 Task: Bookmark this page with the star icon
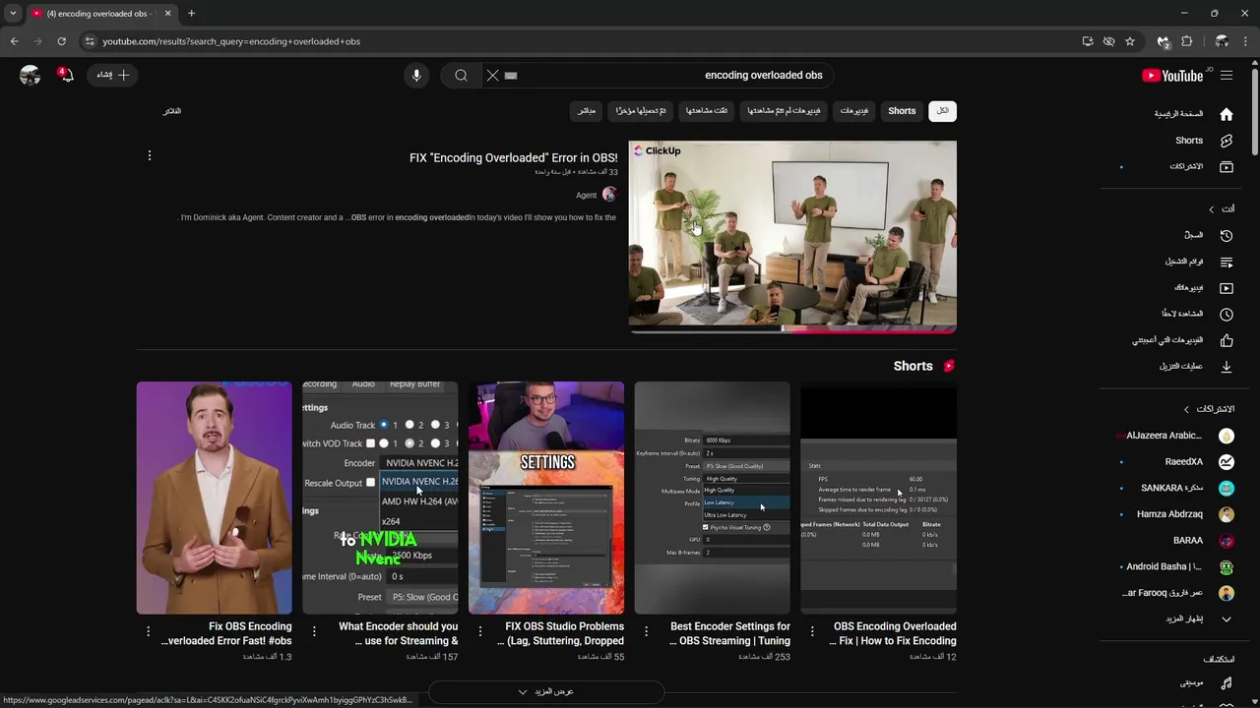click(x=1130, y=41)
